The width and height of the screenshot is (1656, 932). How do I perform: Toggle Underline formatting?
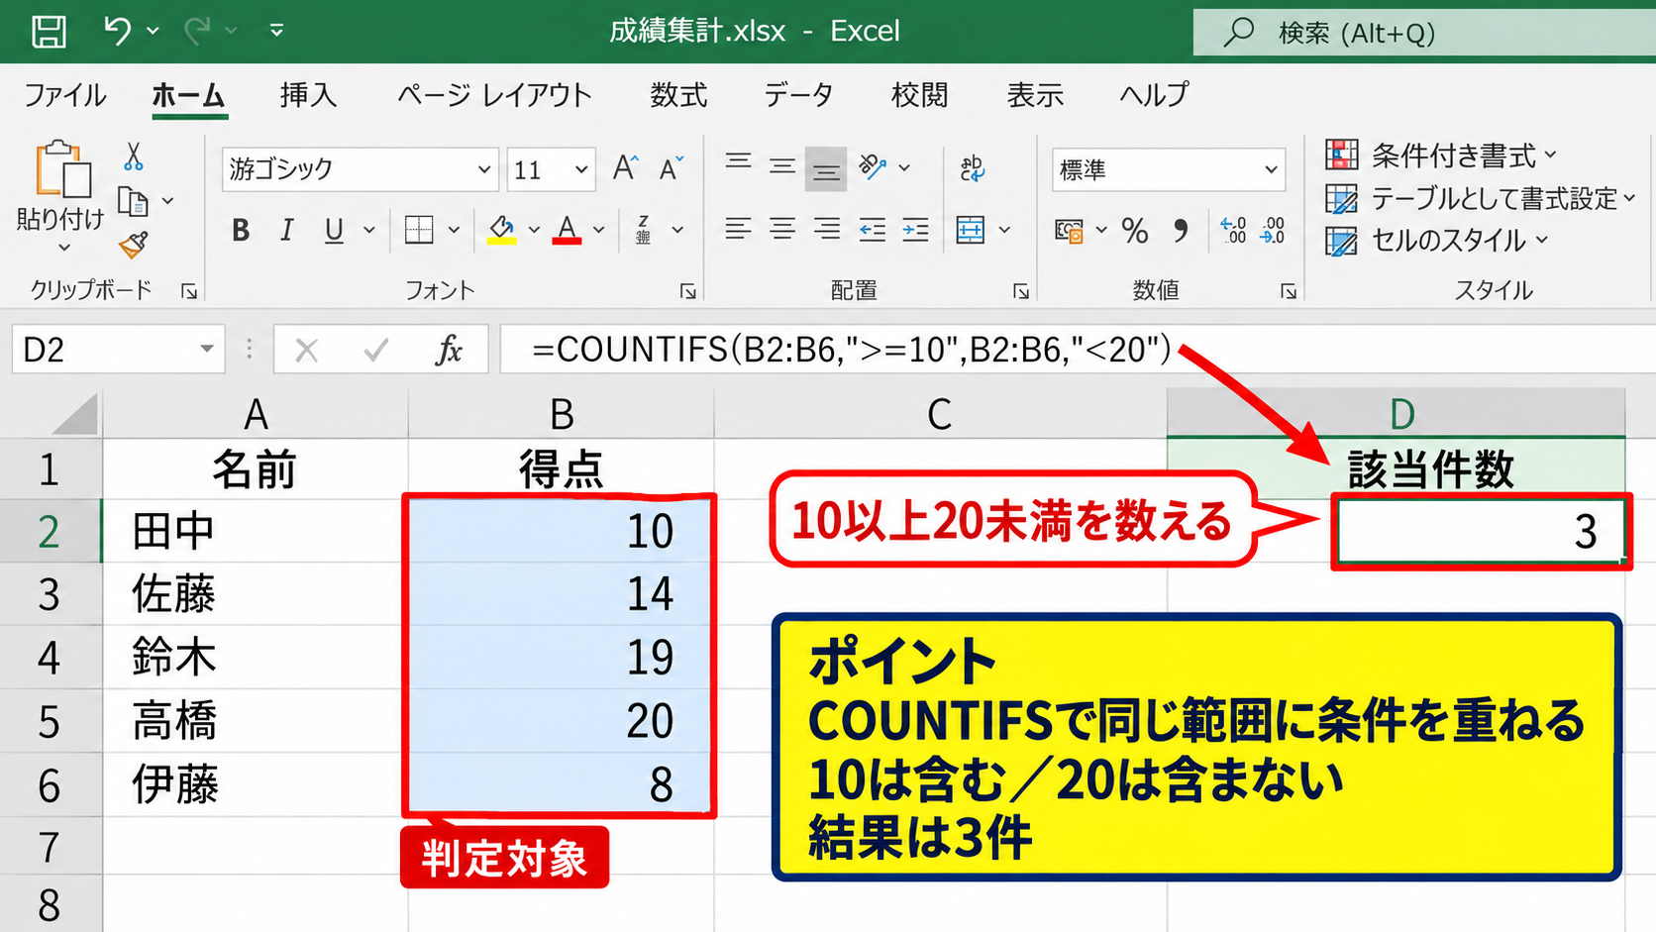[x=334, y=231]
